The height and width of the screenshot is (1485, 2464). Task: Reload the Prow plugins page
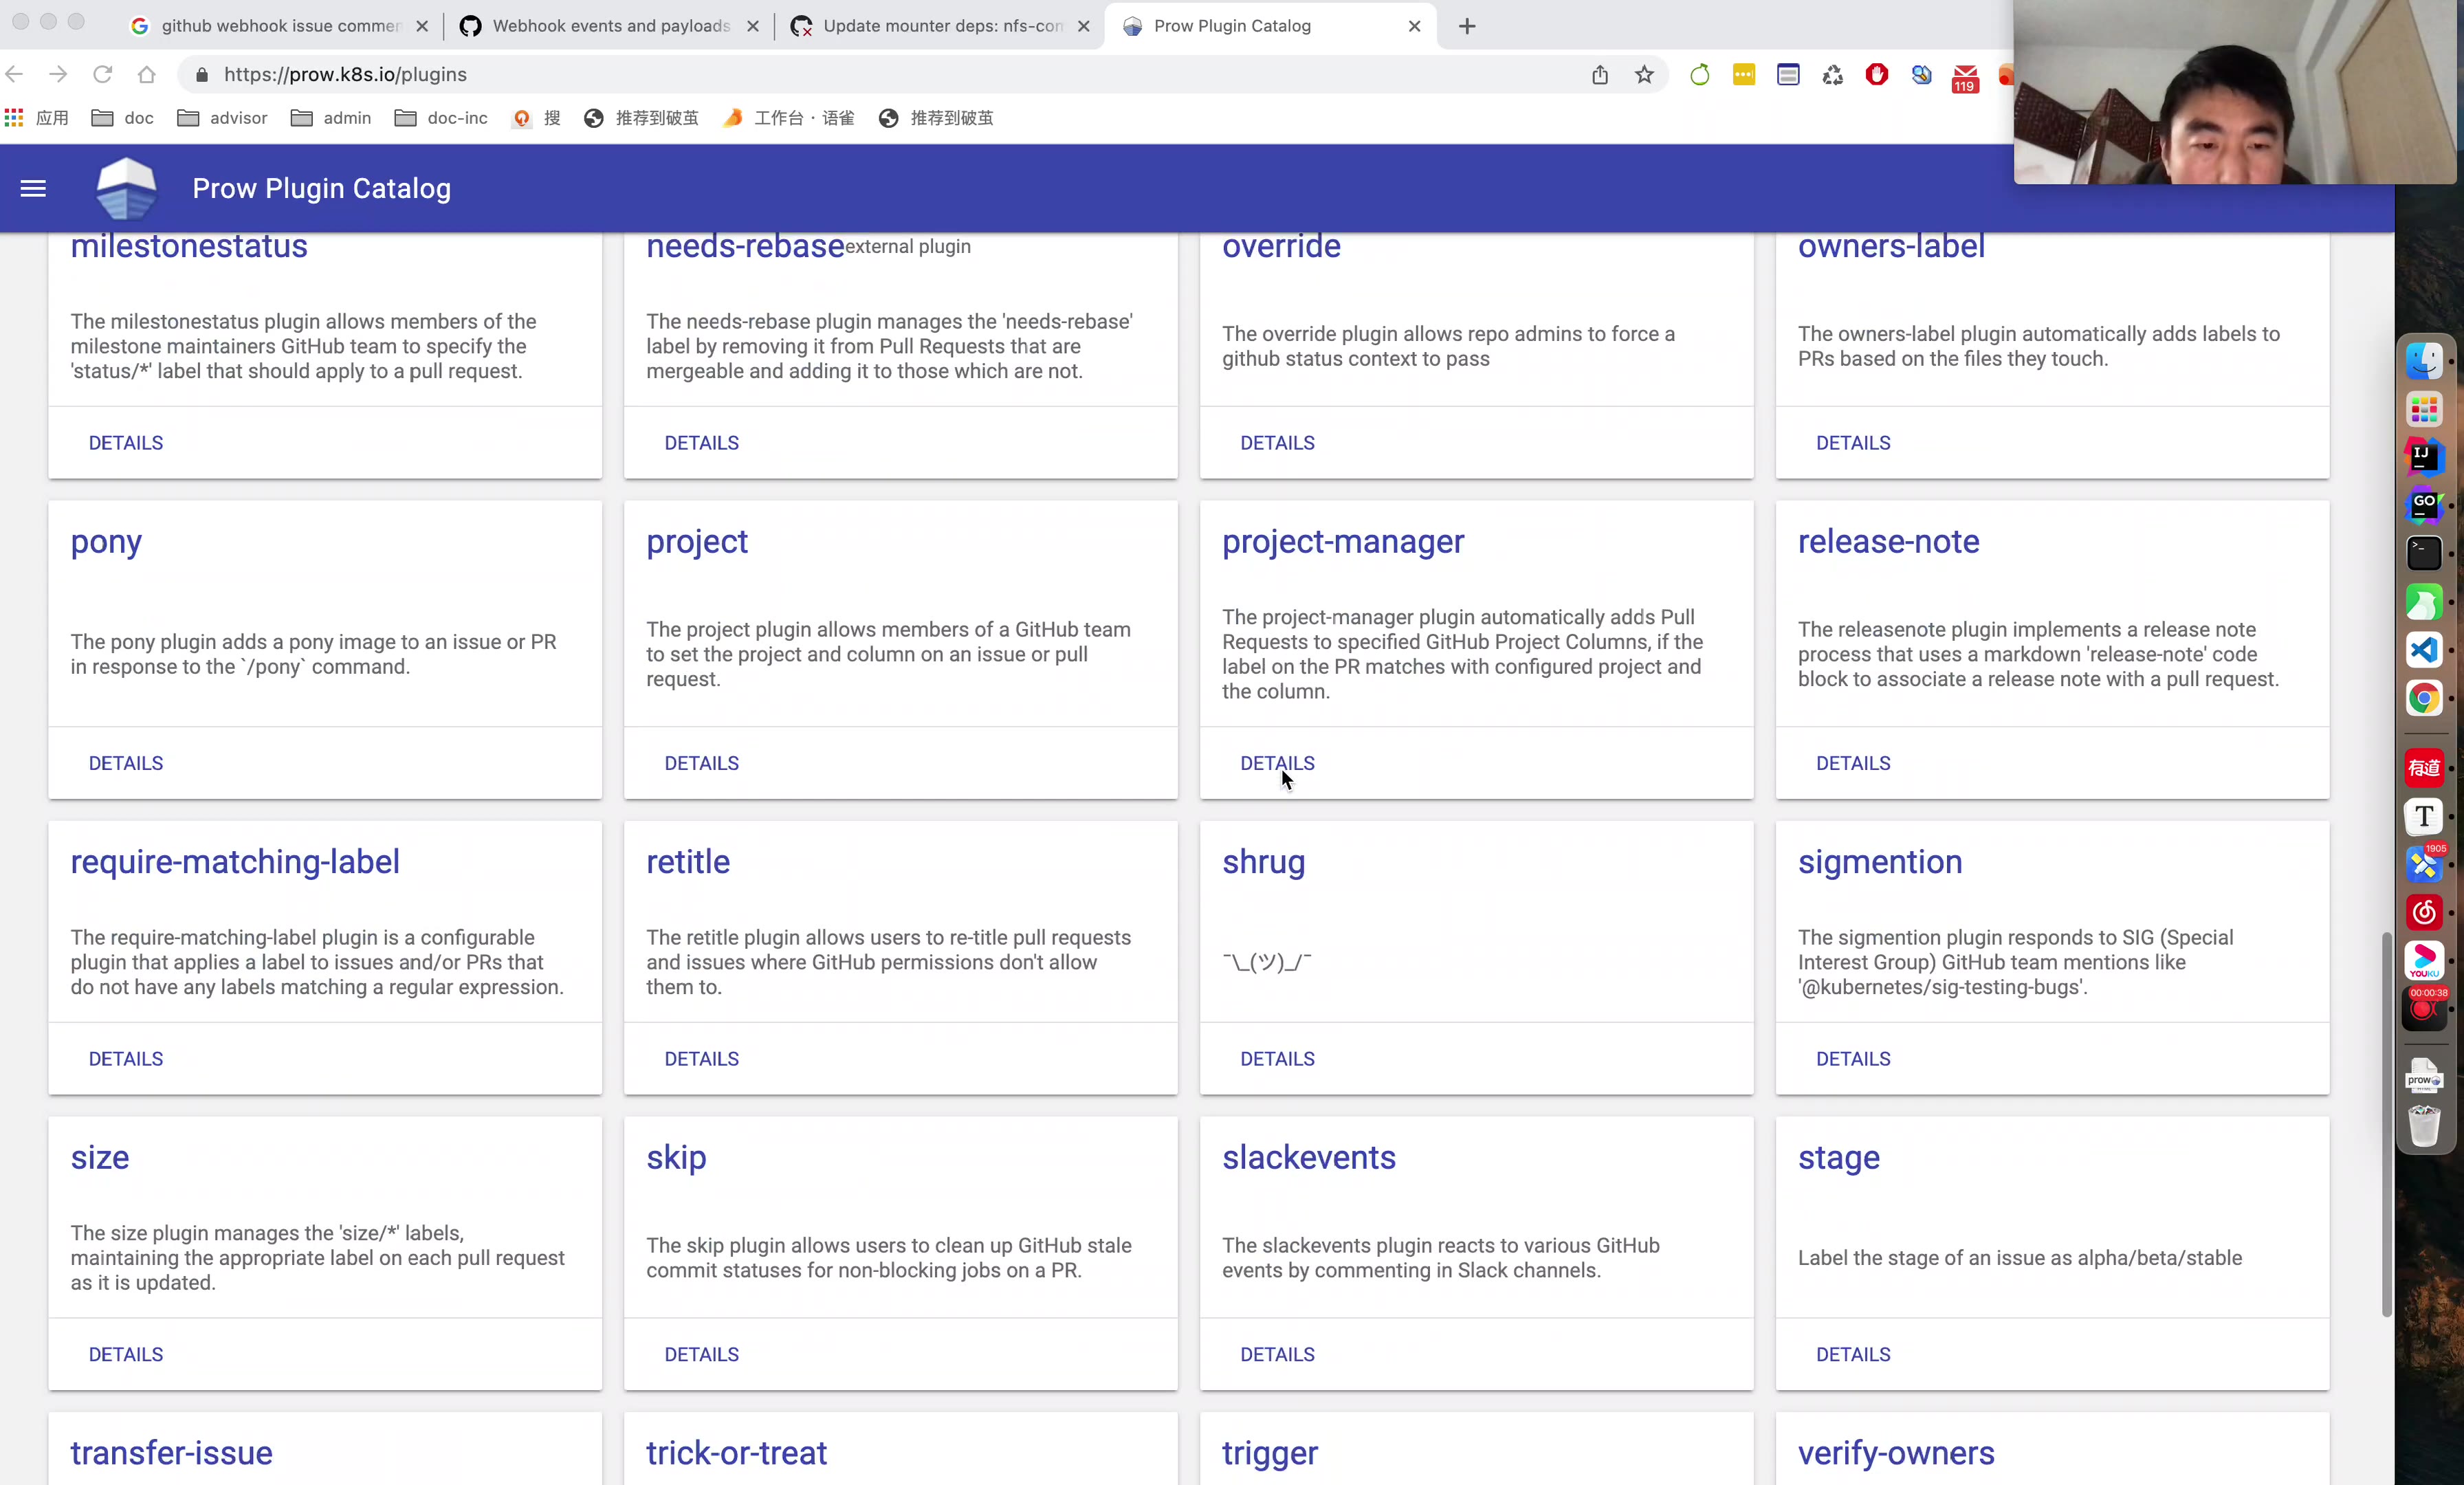(102, 75)
